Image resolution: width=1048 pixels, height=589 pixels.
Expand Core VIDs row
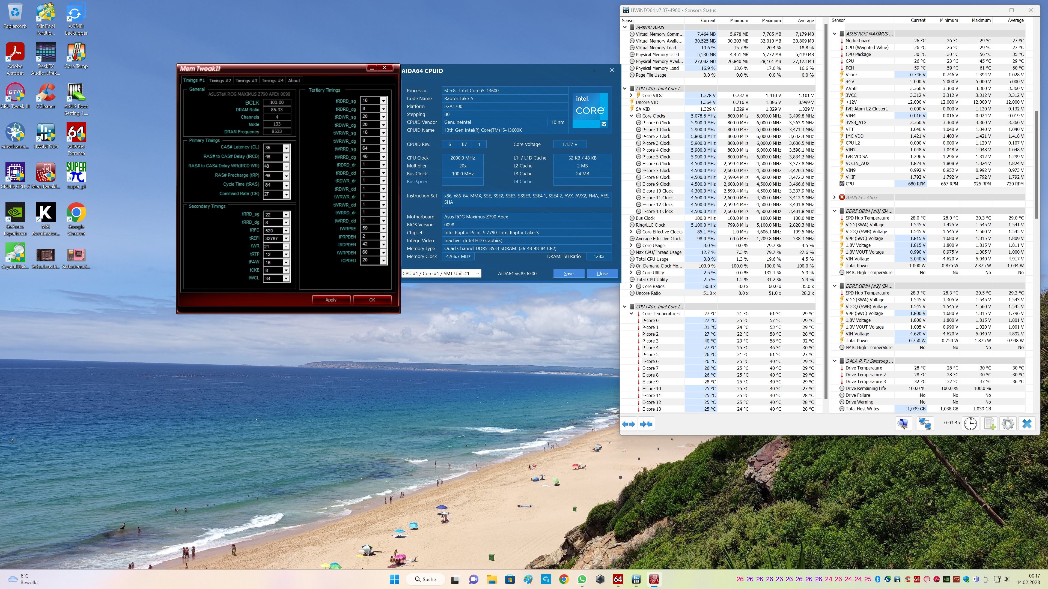pos(632,95)
